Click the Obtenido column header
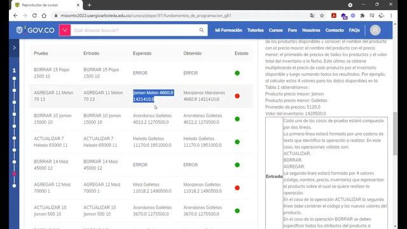This screenshot has height=229, width=407. (x=192, y=53)
